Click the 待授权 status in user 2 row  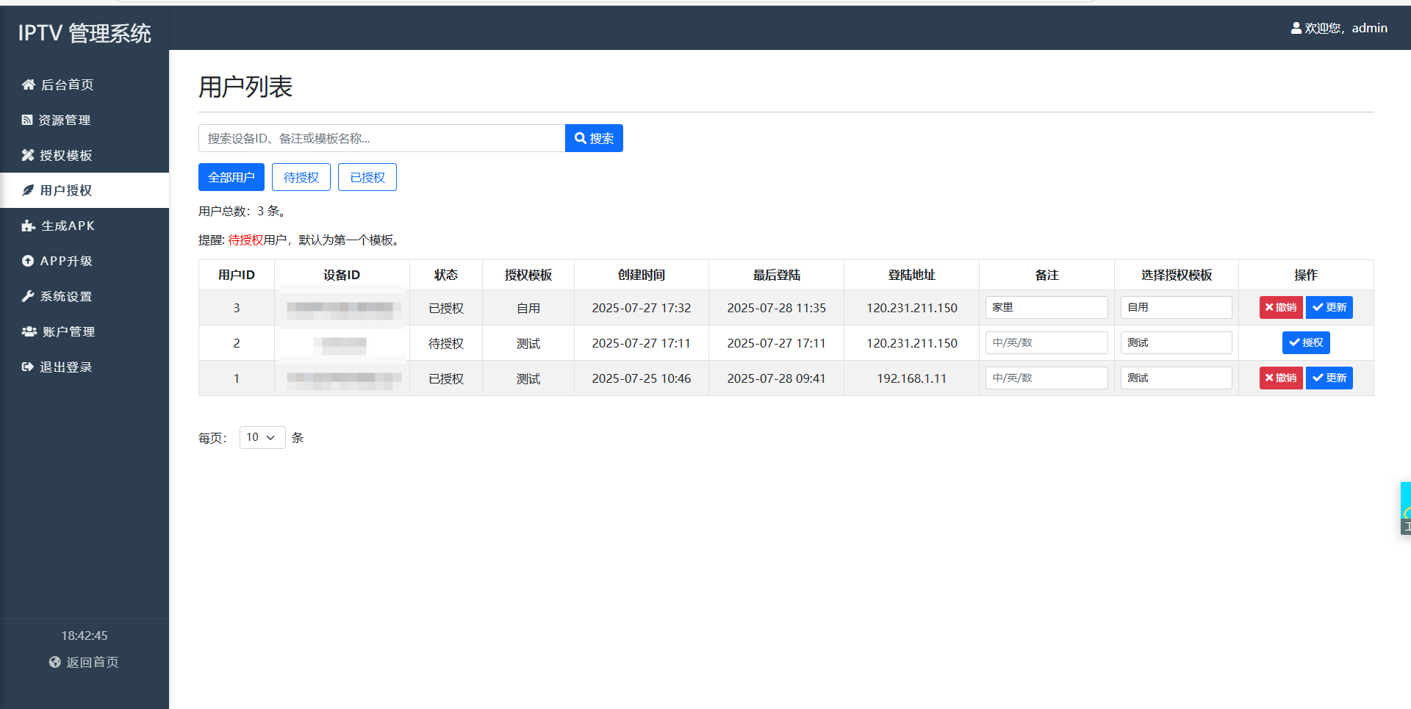click(x=446, y=343)
